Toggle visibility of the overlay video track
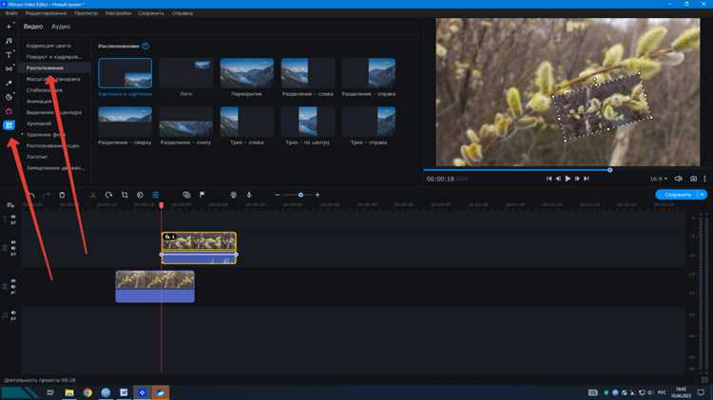Viewport: 713px width, 400px height. click(13, 242)
